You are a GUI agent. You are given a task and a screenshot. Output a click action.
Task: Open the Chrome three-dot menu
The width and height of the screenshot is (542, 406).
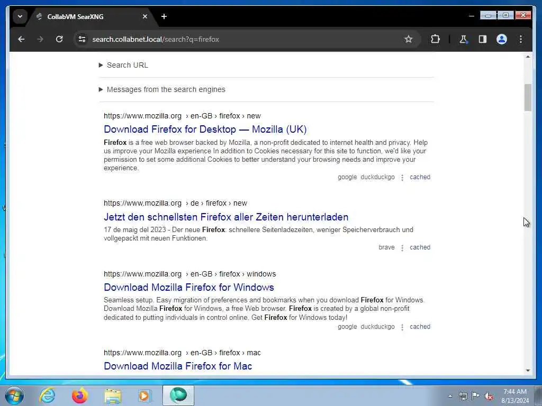521,39
